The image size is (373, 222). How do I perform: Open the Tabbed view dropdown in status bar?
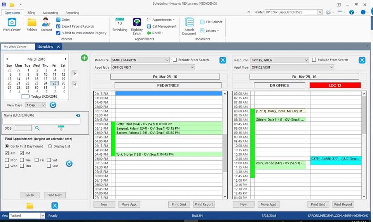click(x=43, y=215)
